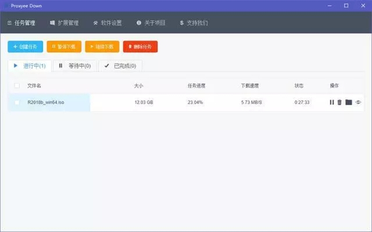Switch to the 等待中(0) tab
372x232 pixels.
[x=75, y=66]
